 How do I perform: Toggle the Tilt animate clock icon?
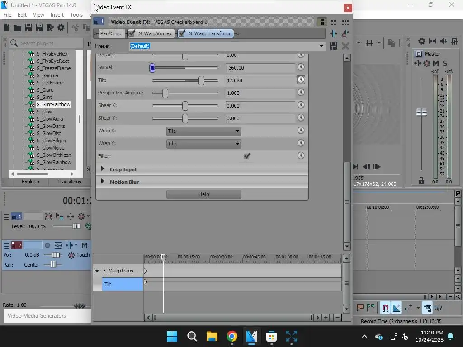(x=301, y=80)
